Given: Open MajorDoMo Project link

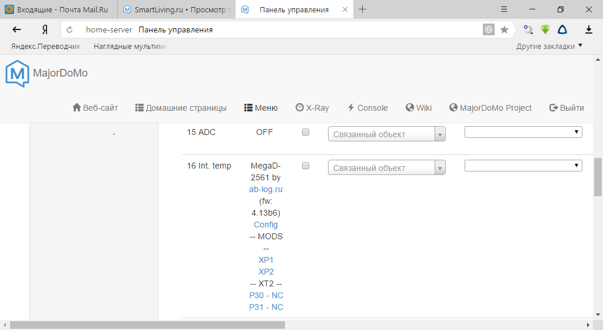Looking at the screenshot, I should coord(491,108).
